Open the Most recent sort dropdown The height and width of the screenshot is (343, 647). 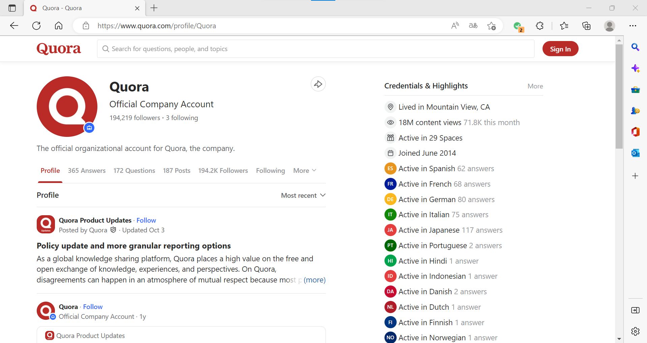[x=303, y=195]
